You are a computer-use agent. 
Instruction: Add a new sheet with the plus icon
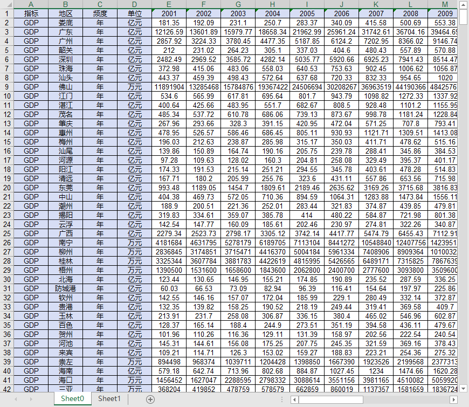point(150,399)
